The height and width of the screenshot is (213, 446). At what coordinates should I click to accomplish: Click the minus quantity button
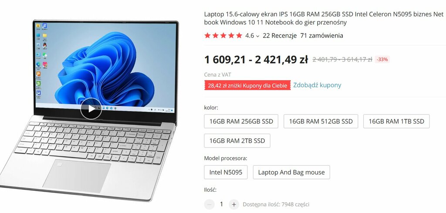point(209,204)
